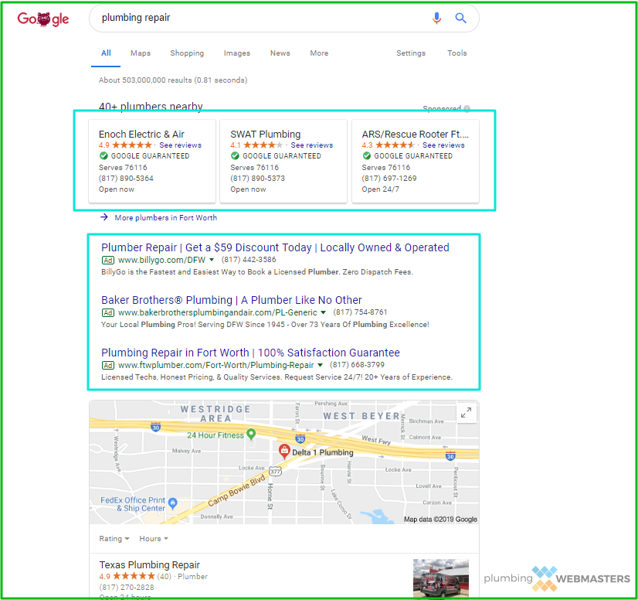Click the 40+ plumbers nearby heading

click(x=151, y=106)
